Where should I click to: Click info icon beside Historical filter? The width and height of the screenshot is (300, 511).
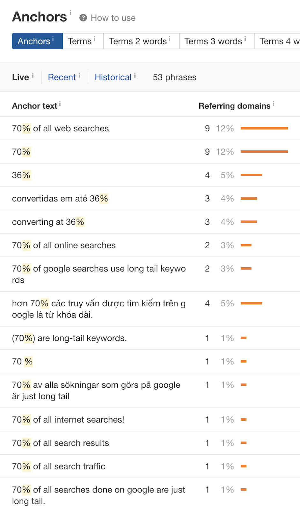click(135, 75)
